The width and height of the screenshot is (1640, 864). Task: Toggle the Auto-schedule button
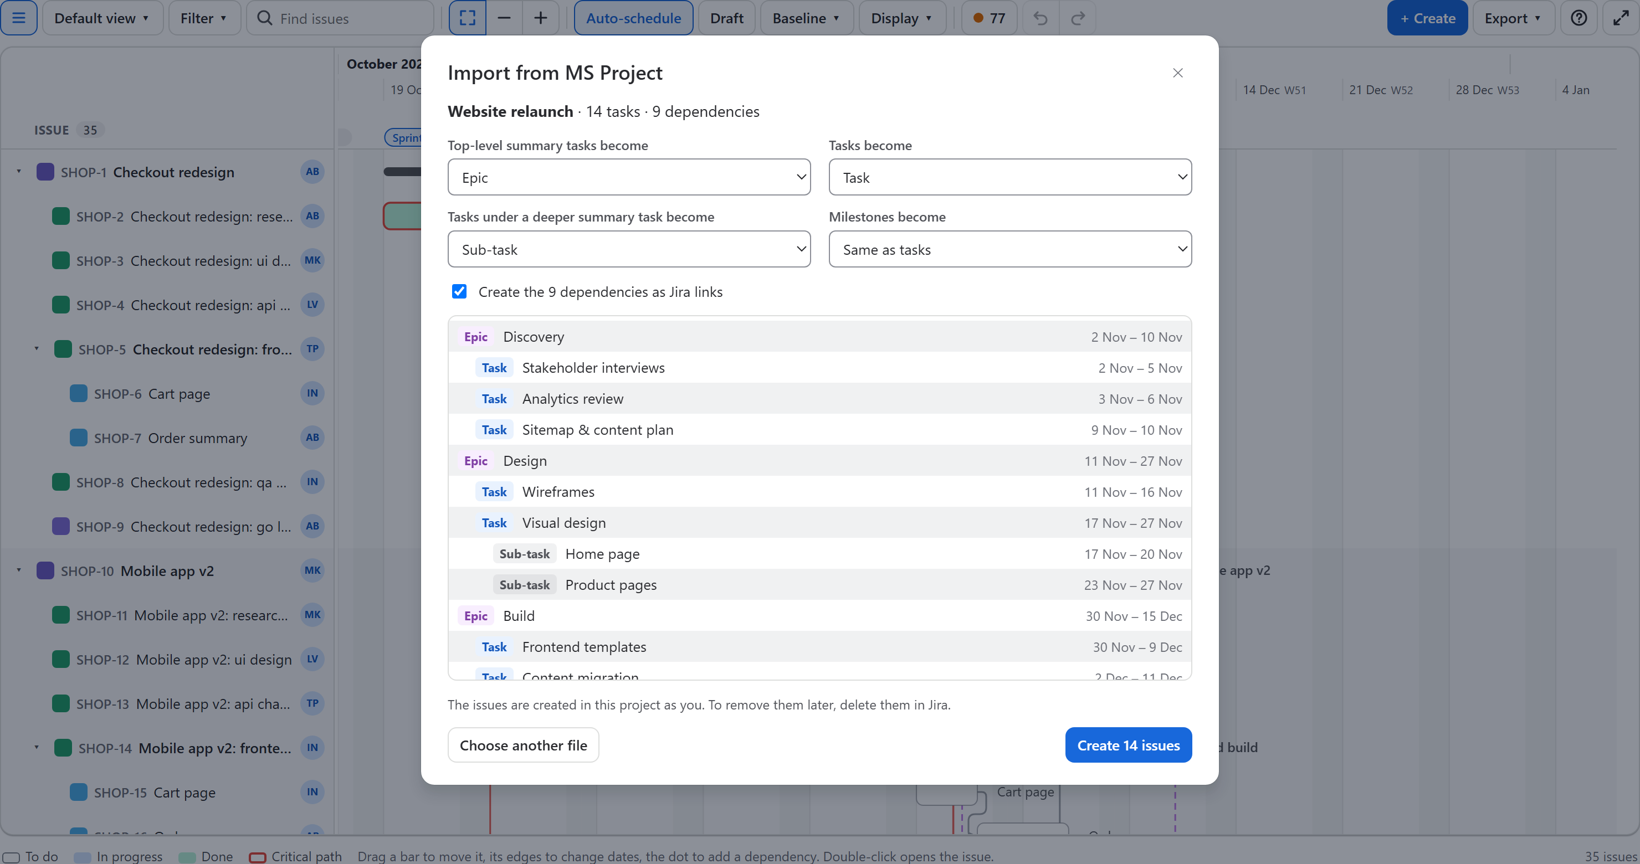(x=633, y=18)
